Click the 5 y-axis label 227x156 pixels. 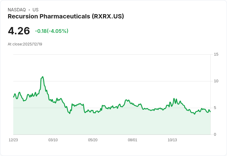pyautogui.click(x=215, y=108)
